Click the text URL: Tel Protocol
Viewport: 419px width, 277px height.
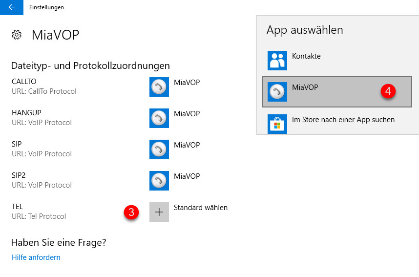pyautogui.click(x=39, y=216)
